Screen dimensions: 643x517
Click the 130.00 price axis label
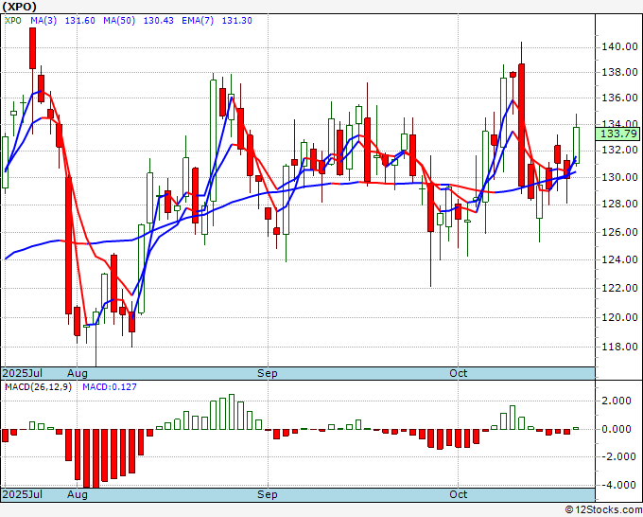619,177
